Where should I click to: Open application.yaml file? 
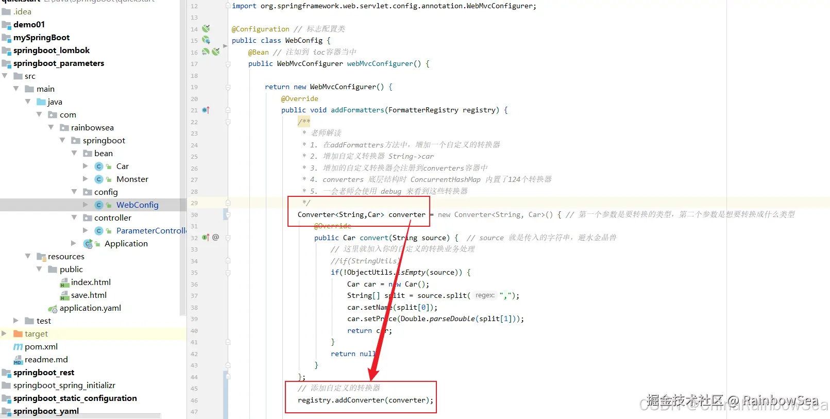[90, 308]
